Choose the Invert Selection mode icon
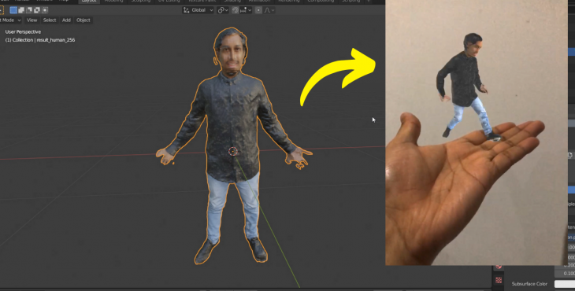575x291 pixels. [x=37, y=10]
